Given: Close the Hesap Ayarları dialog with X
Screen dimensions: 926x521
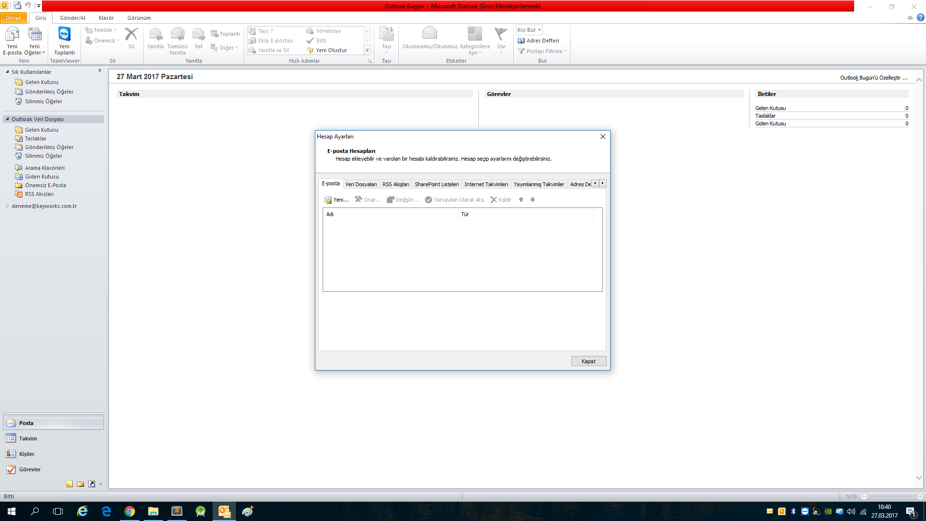Looking at the screenshot, I should click(602, 137).
